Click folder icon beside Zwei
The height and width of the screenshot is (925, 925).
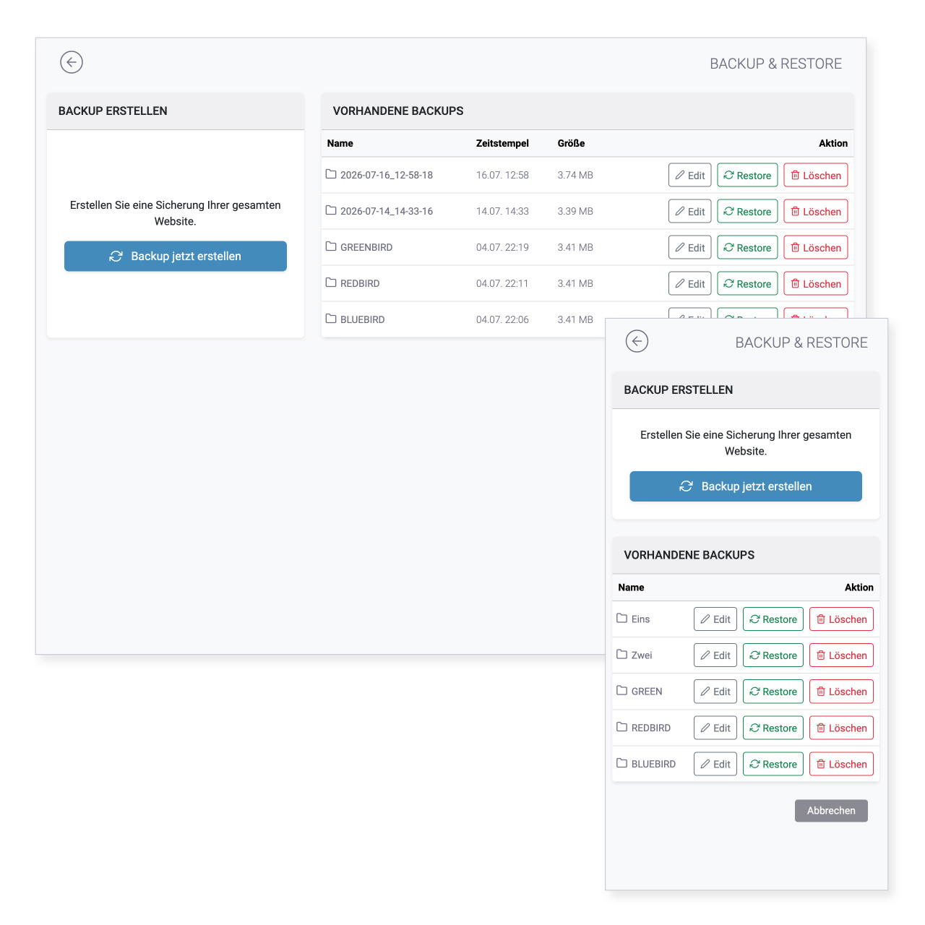click(622, 654)
